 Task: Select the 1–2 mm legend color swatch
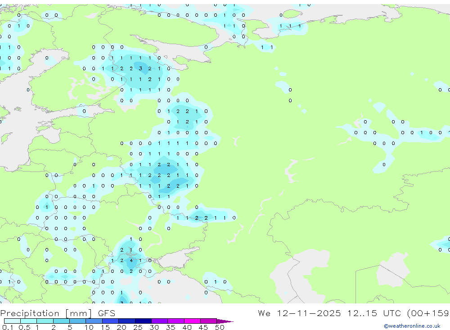click(x=45, y=321)
